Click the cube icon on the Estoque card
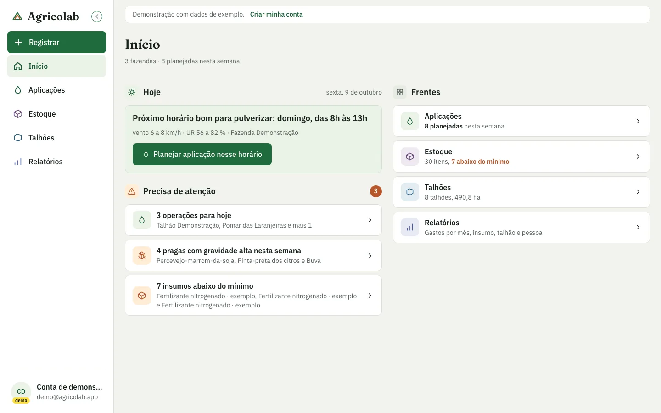The width and height of the screenshot is (661, 413). [x=410, y=156]
